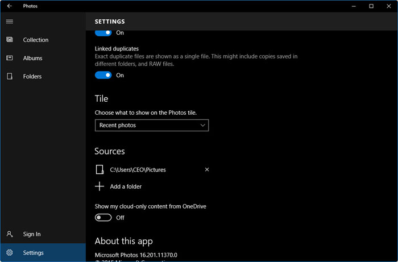Toggle the switch above Linked duplicates

pyautogui.click(x=103, y=33)
